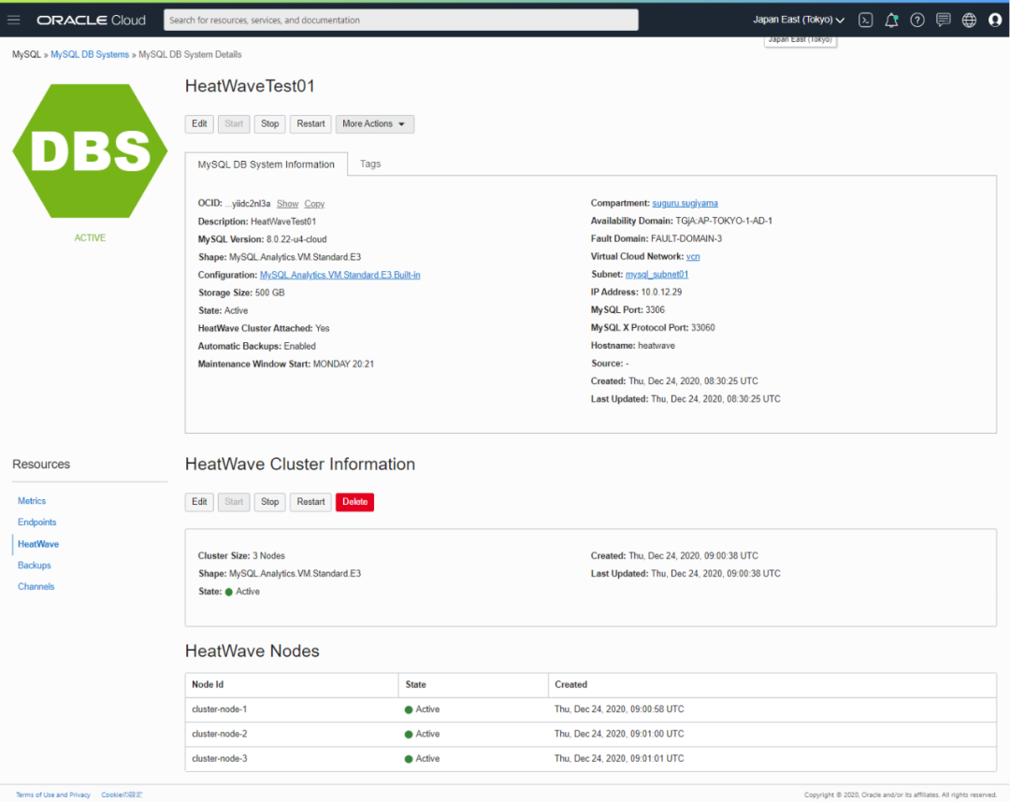Screen dimensions: 1010x802
Task: Focus the resource search field
Action: coord(400,20)
